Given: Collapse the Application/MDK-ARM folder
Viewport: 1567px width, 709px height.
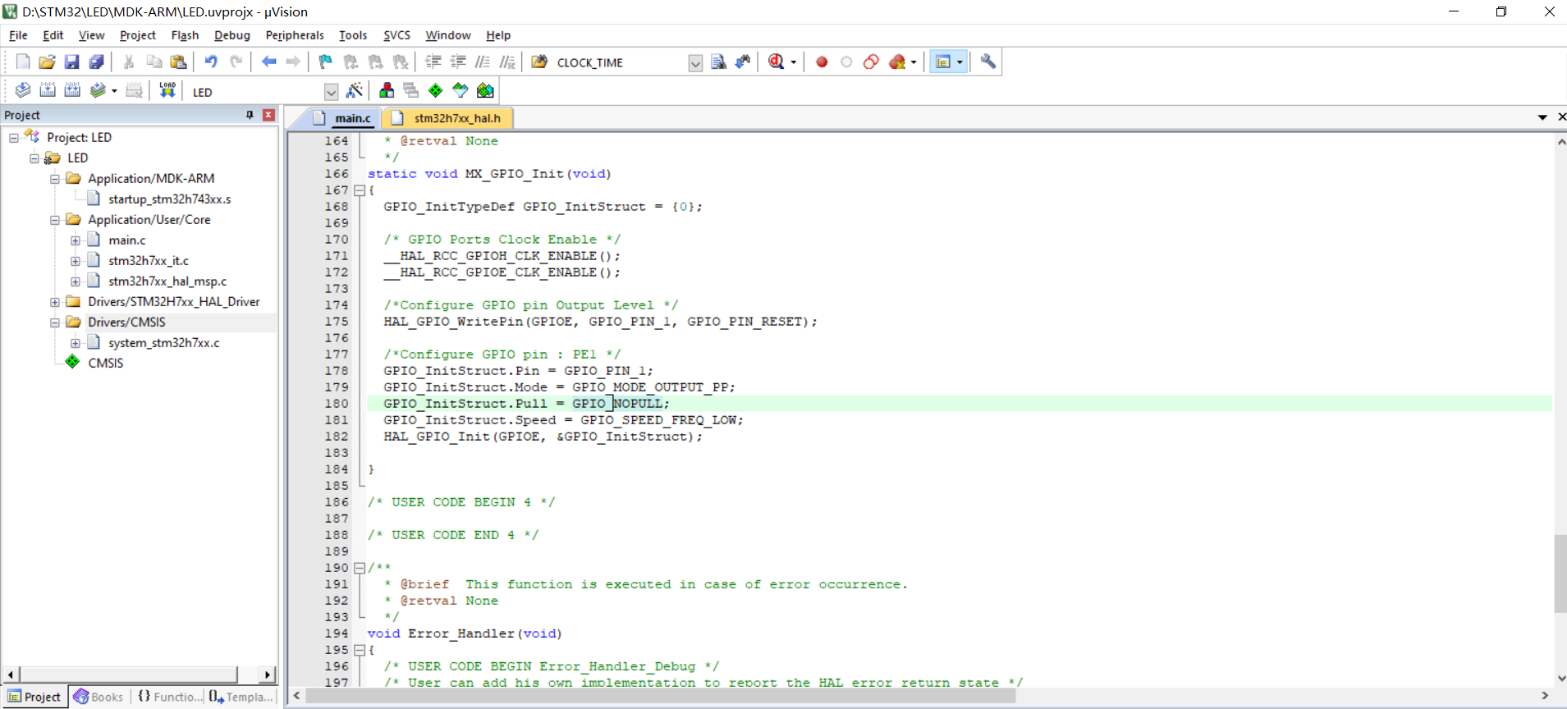Looking at the screenshot, I should 55,179.
